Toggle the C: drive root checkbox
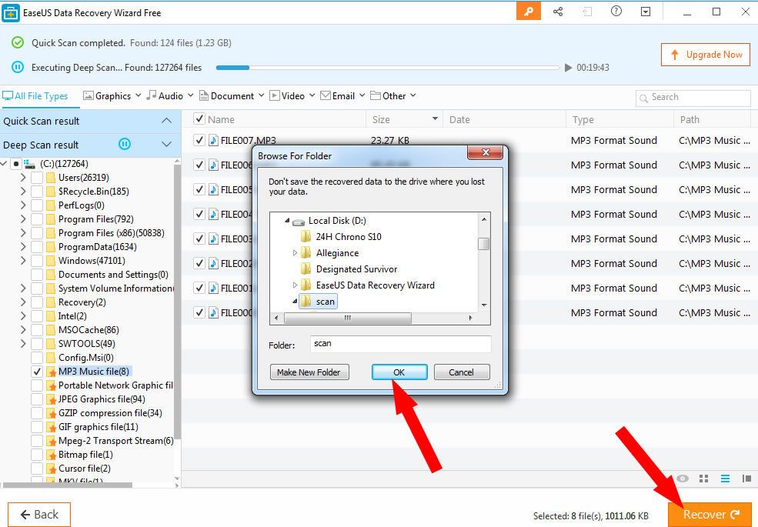The height and width of the screenshot is (527, 758). click(16, 164)
